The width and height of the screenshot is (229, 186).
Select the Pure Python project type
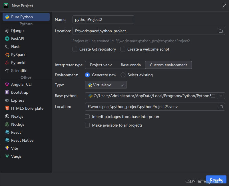click(x=26, y=17)
